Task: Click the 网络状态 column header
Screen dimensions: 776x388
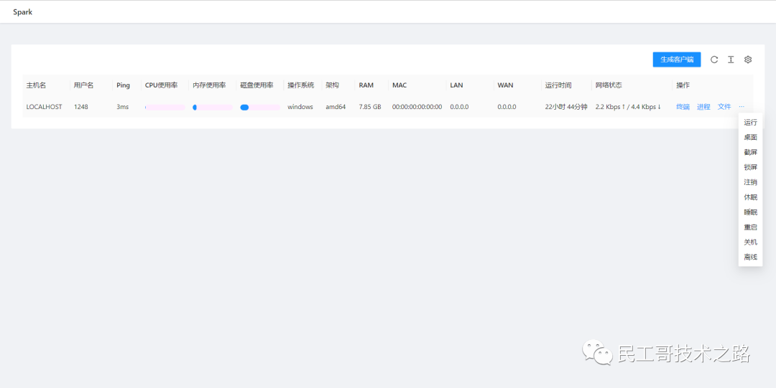Action: coord(609,85)
